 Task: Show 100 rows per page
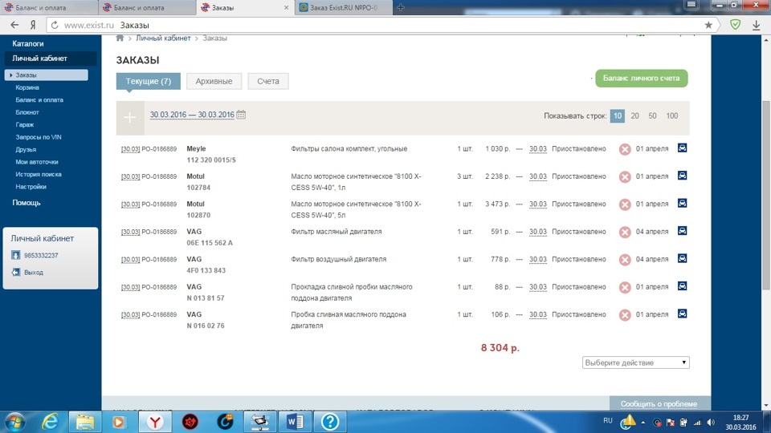click(x=671, y=115)
